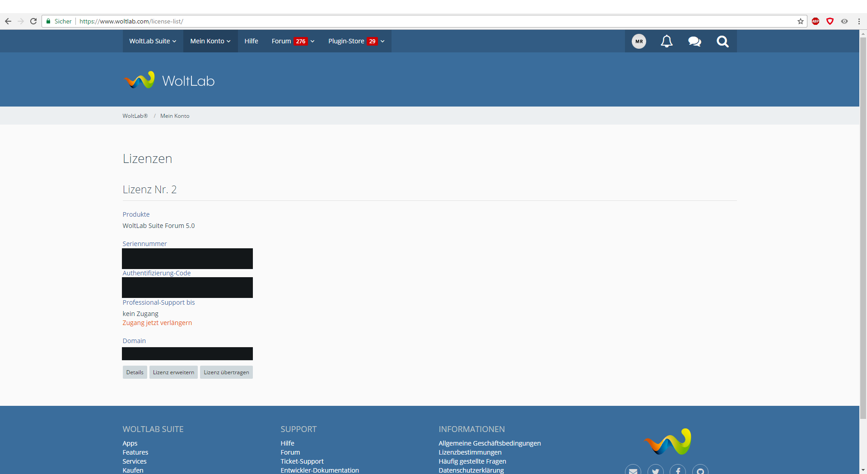
Task: Follow the Zugang jetzt verlängern link
Action: (157, 323)
